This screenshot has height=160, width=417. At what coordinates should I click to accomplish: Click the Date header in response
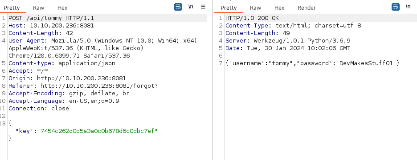[287, 48]
